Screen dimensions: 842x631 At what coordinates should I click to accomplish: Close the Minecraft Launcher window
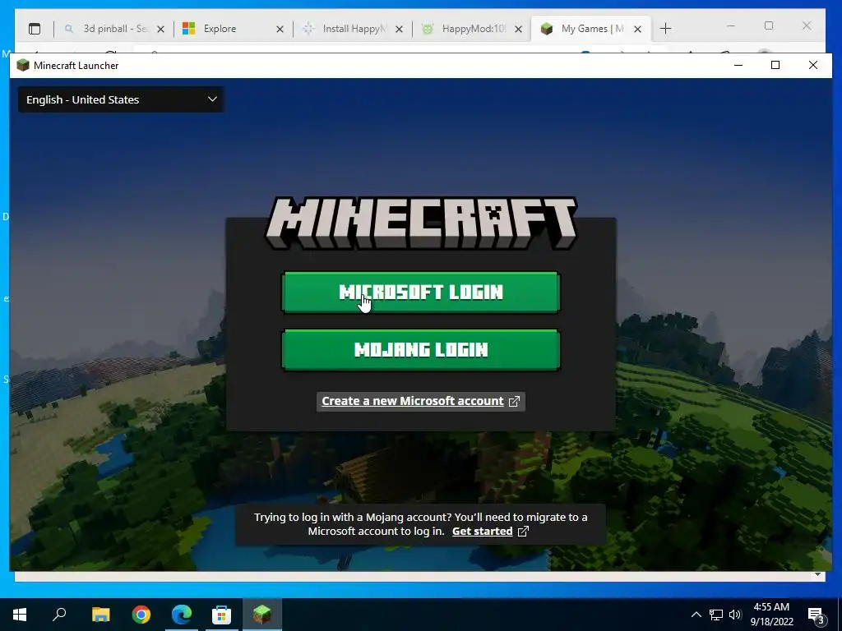(813, 65)
